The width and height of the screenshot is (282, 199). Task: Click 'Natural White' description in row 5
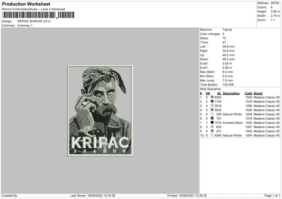coord(232,114)
